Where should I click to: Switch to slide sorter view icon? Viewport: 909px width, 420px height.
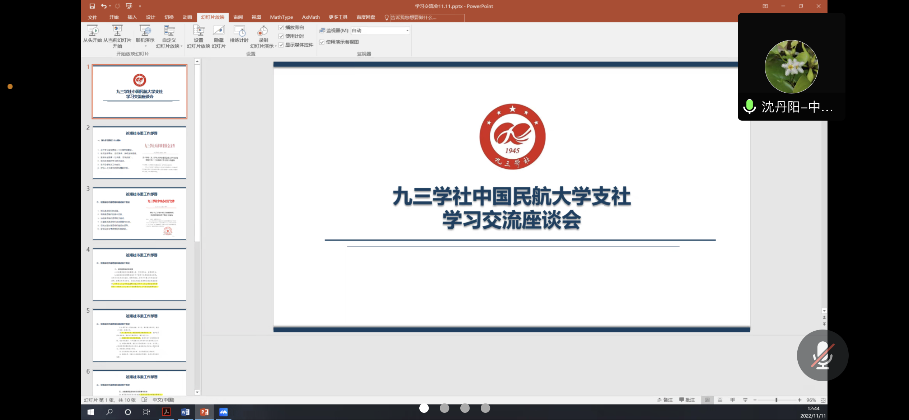tap(720, 400)
